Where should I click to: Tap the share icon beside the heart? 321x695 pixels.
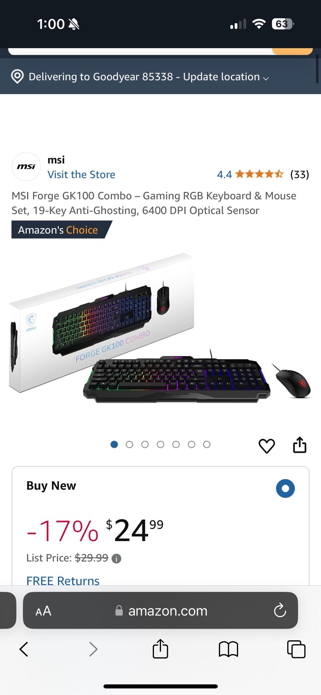300,445
